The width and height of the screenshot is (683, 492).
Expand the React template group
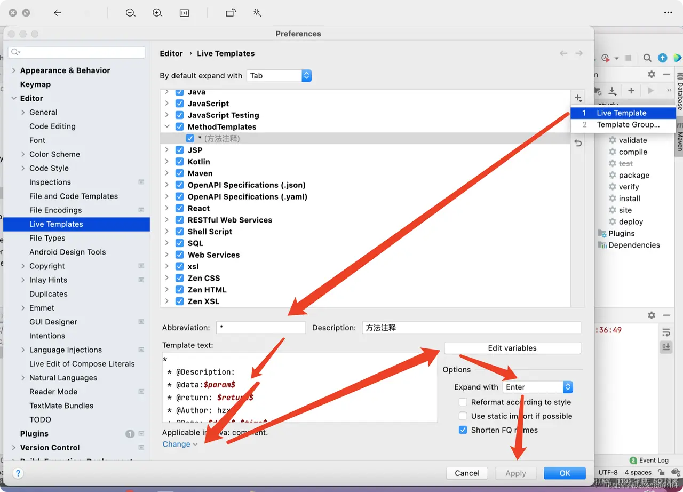(x=167, y=208)
